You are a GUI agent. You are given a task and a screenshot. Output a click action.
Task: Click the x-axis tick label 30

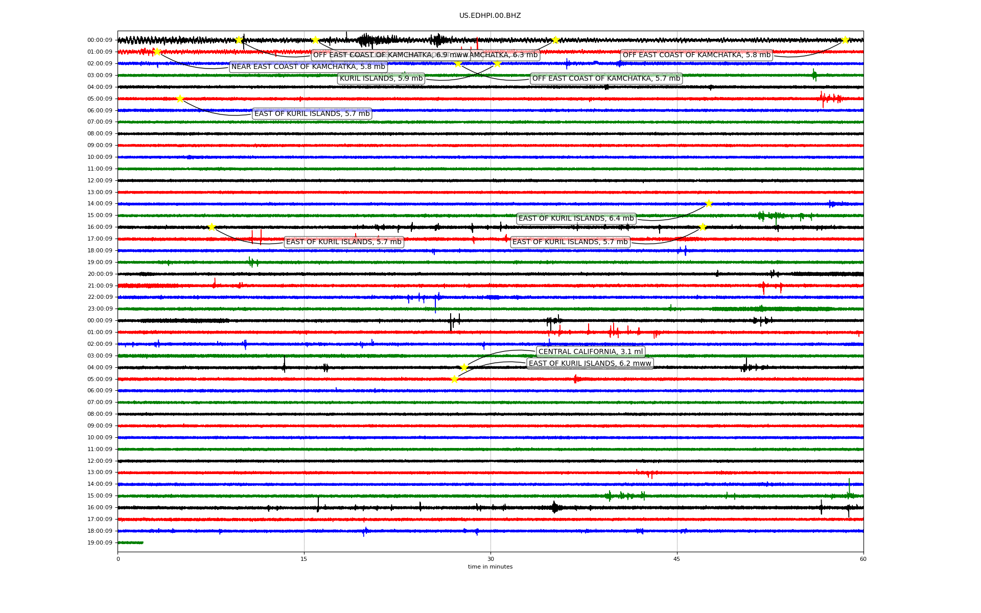[x=491, y=559]
